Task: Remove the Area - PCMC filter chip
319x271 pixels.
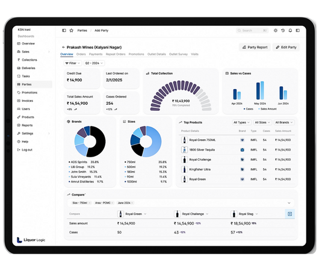Action: point(113,203)
